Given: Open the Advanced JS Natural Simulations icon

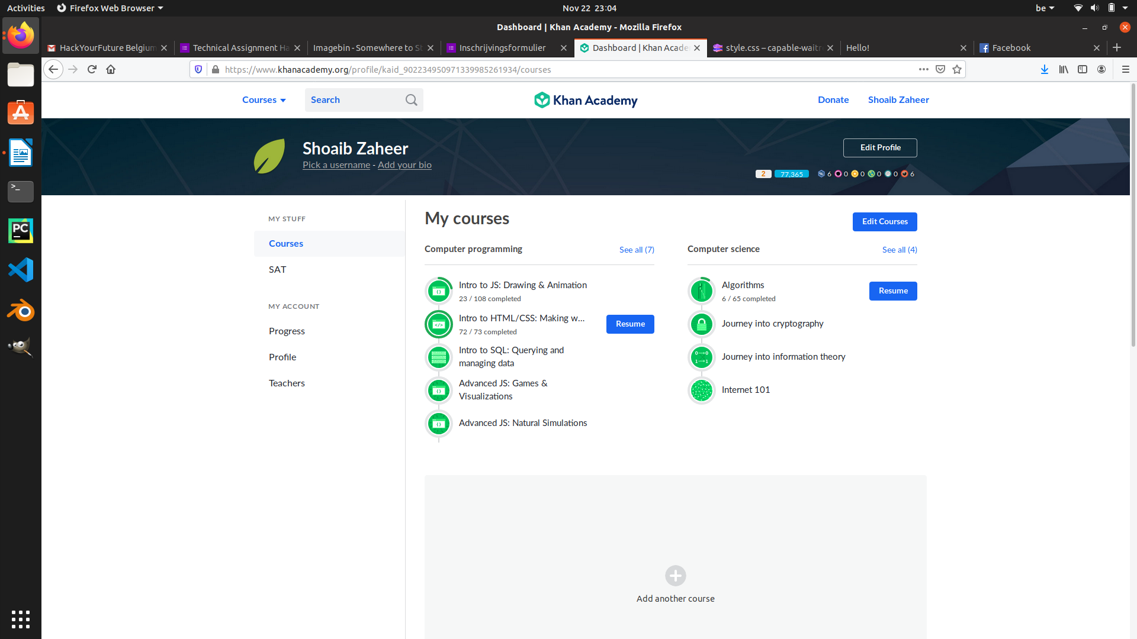Looking at the screenshot, I should 439,424.
